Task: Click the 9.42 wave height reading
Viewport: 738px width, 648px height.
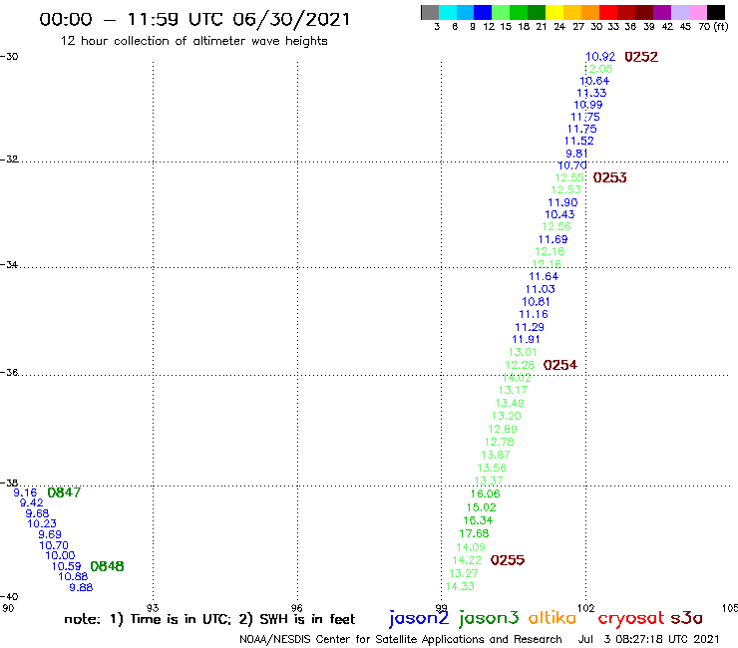Action: tap(31, 503)
